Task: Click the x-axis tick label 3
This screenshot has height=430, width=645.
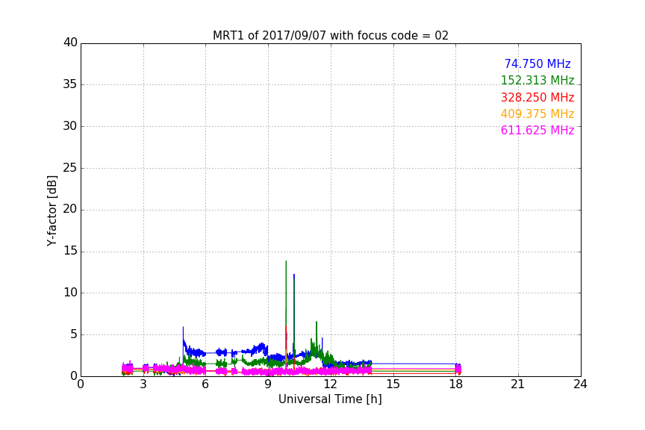Action: [143, 384]
